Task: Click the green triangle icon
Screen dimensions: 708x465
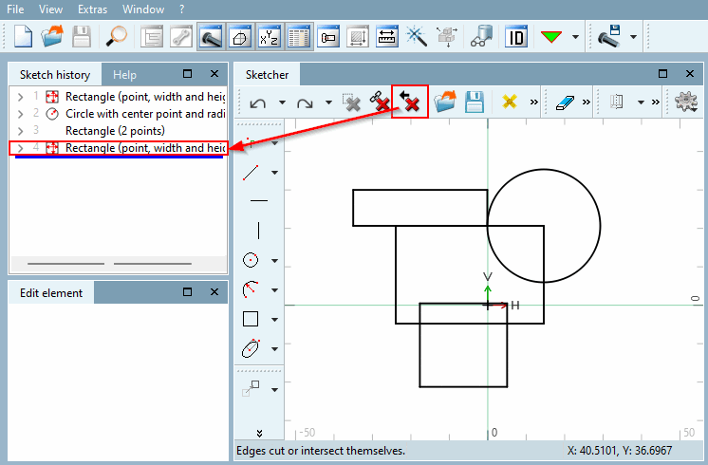Action: pyautogui.click(x=551, y=37)
